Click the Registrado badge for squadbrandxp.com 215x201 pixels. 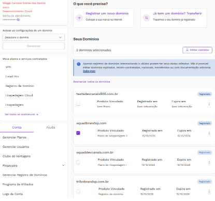point(205,123)
